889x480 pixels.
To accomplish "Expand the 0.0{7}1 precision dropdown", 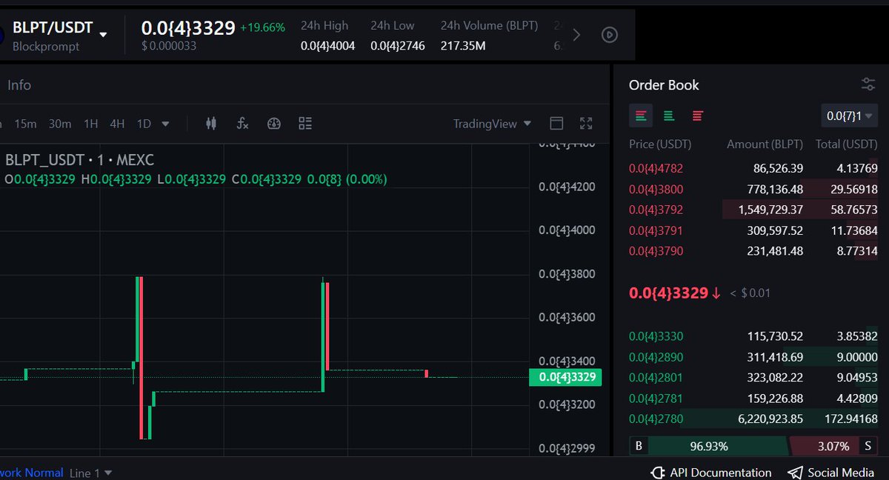I will [849, 116].
